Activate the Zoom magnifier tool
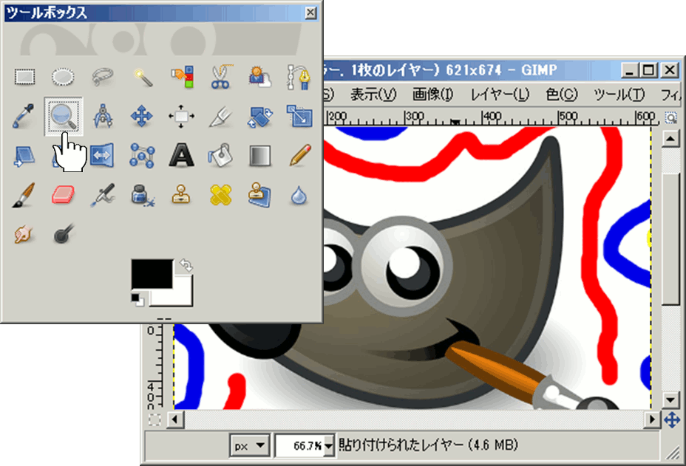686x466 pixels. click(64, 115)
